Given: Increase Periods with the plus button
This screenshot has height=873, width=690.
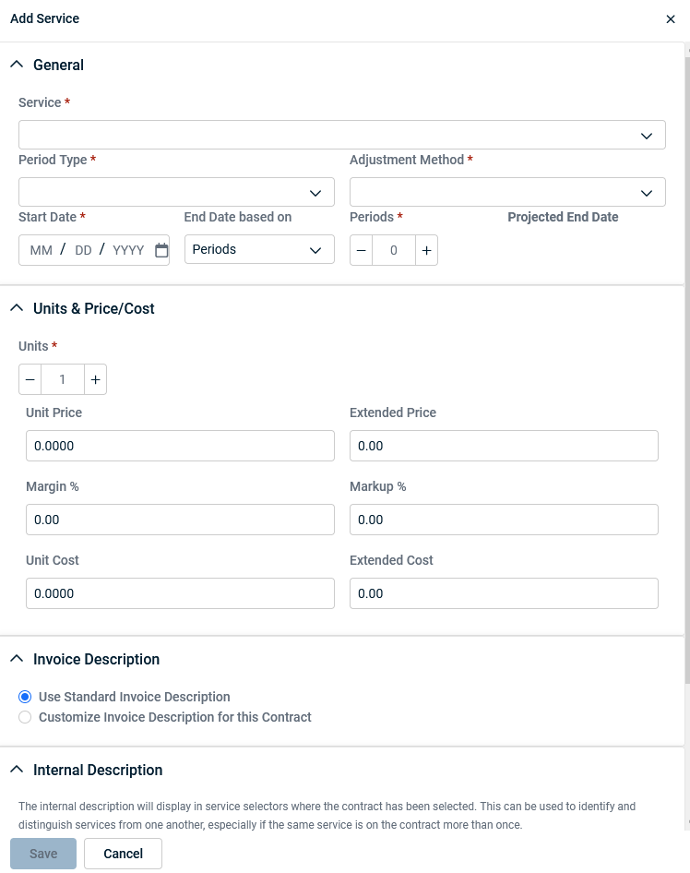Looking at the screenshot, I should pos(426,250).
